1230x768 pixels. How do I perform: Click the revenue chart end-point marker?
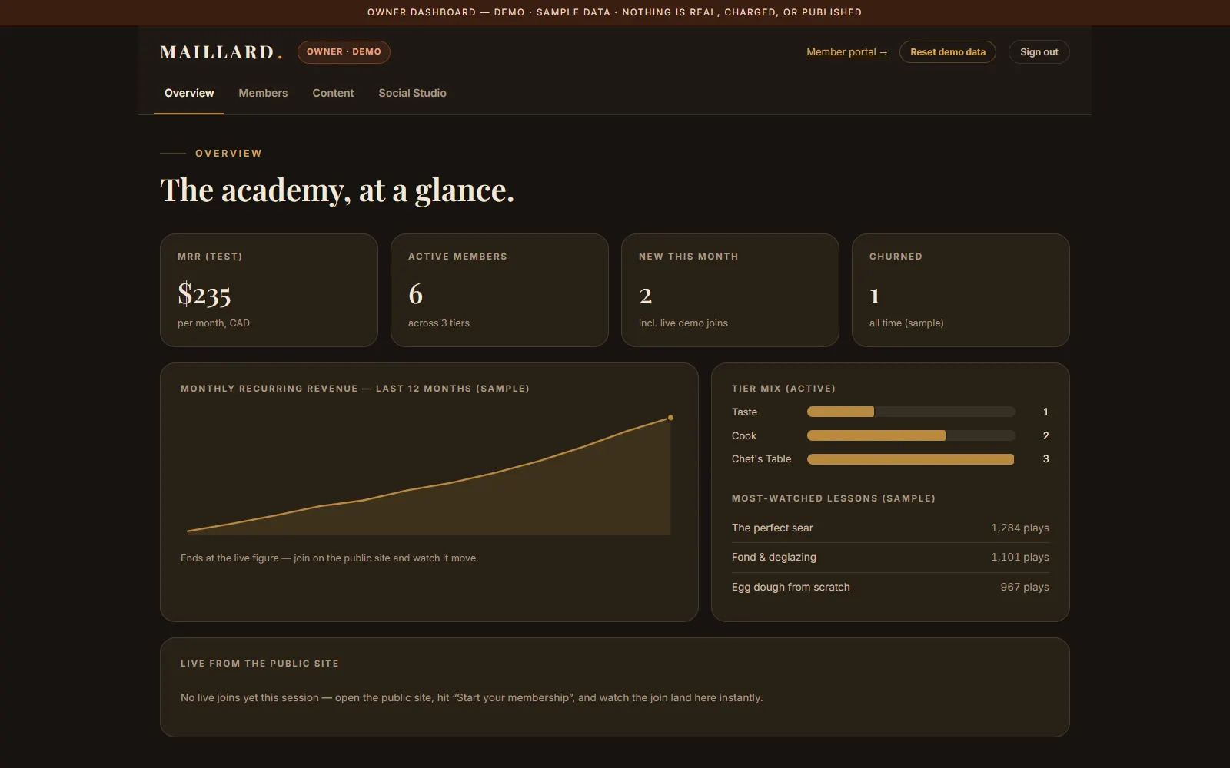pos(670,418)
